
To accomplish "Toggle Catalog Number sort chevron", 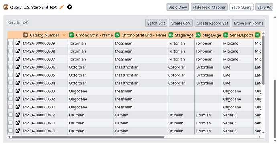I will (x=64, y=35).
